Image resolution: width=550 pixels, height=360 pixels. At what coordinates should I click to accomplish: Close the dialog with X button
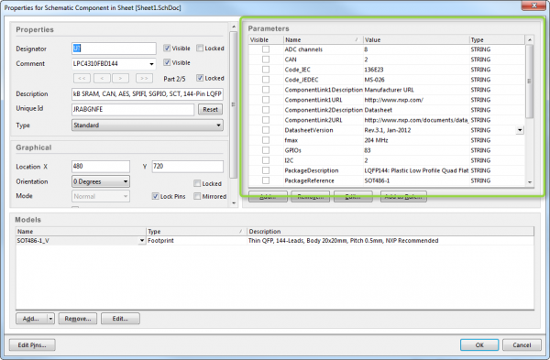point(533,5)
